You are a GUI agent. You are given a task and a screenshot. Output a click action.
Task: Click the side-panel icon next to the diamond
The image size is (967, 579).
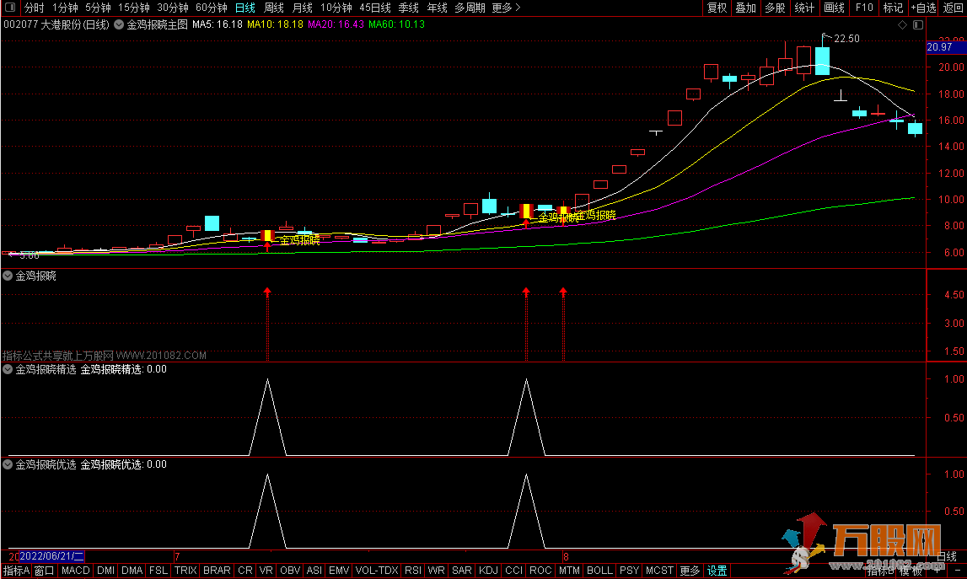pyautogui.click(x=917, y=24)
